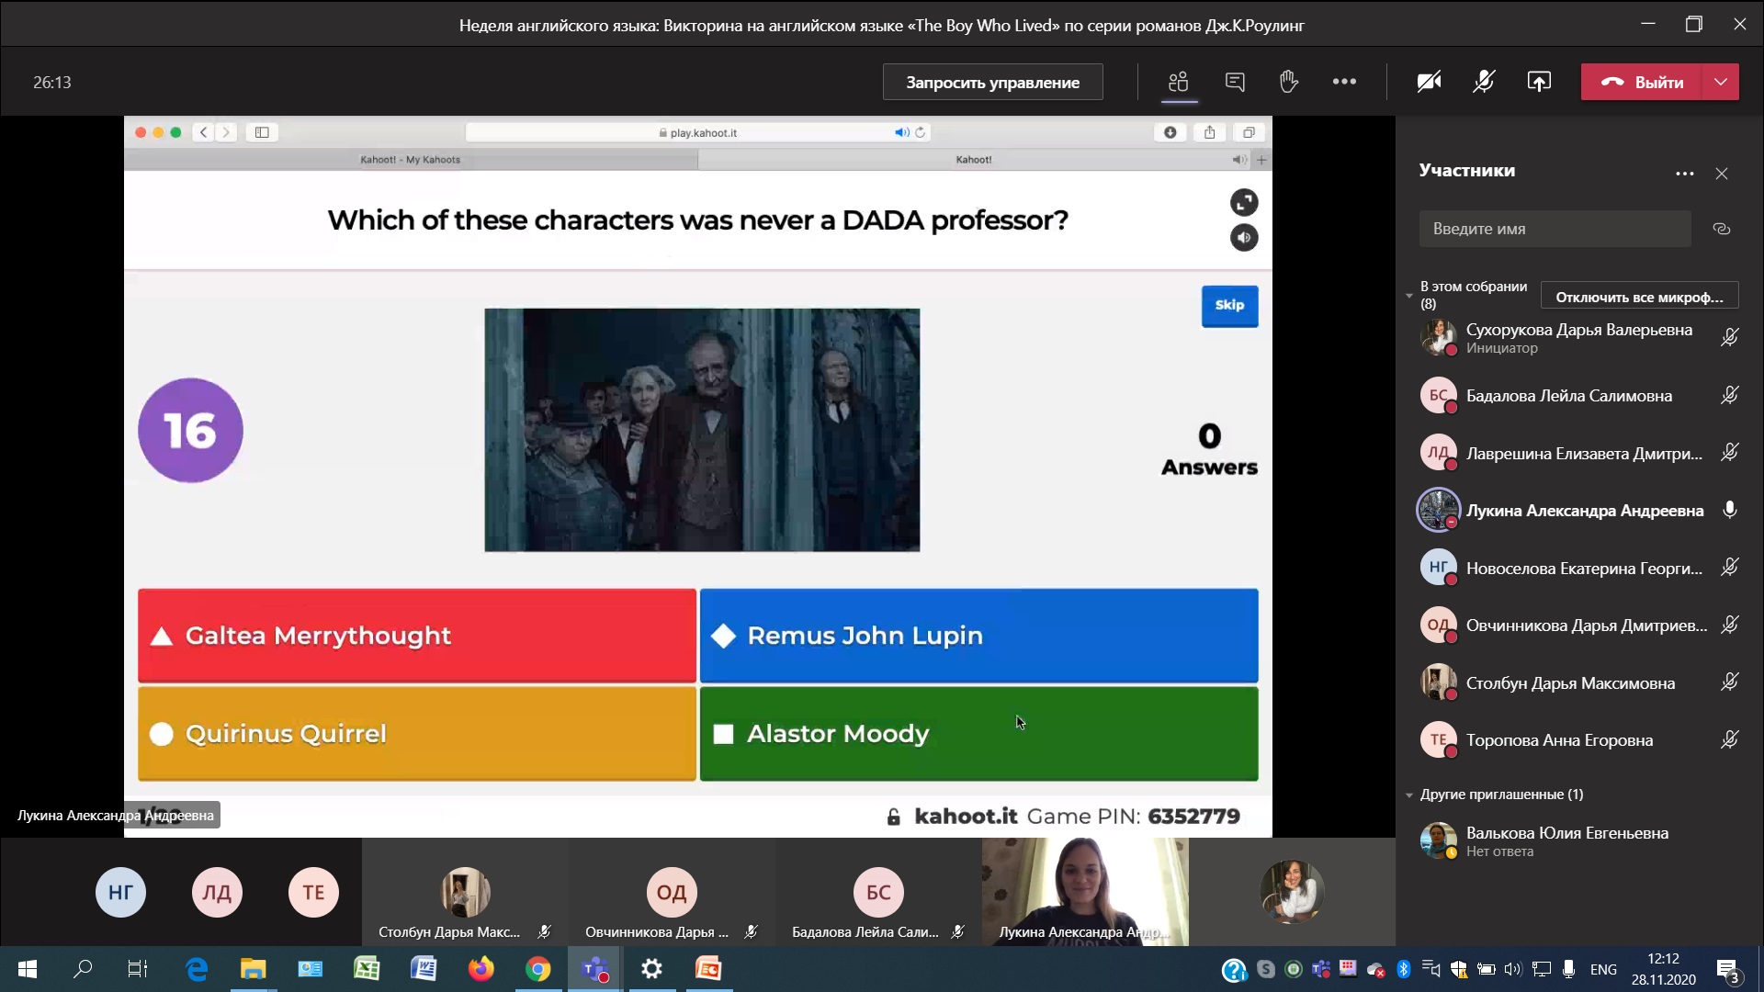1764x992 pixels.
Task: Collapse the Другие приглашенные section
Action: pos(1409,795)
